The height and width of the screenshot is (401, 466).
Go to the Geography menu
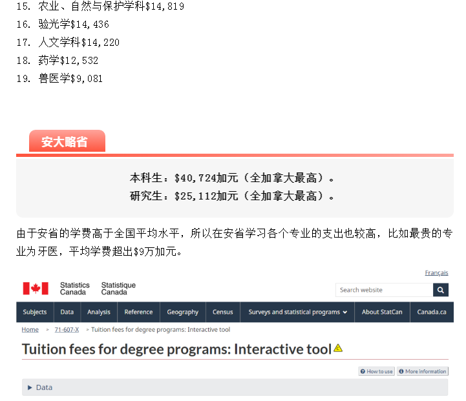[x=183, y=312]
